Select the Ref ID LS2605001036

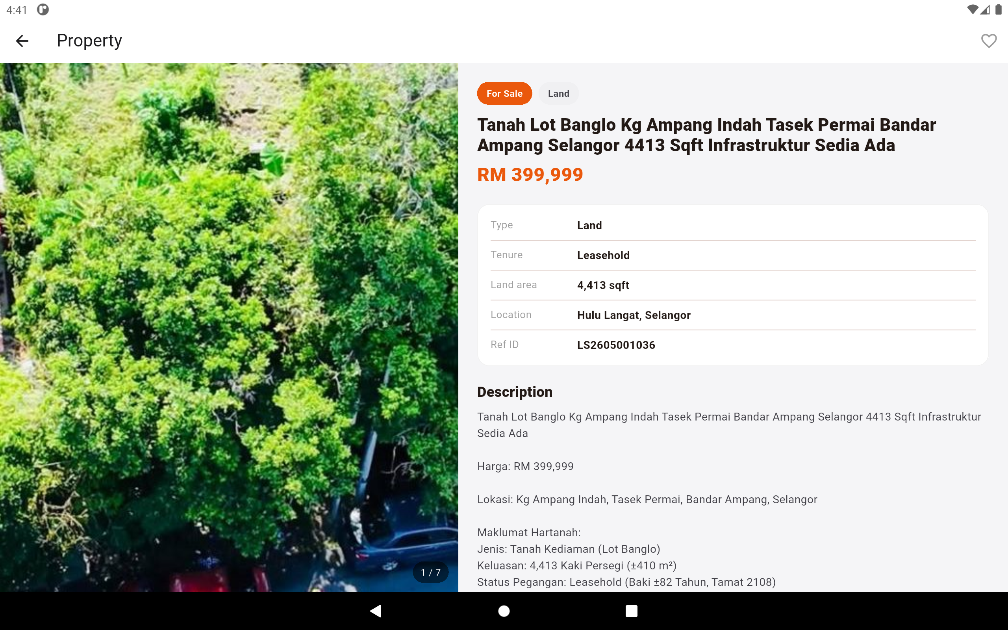click(616, 345)
